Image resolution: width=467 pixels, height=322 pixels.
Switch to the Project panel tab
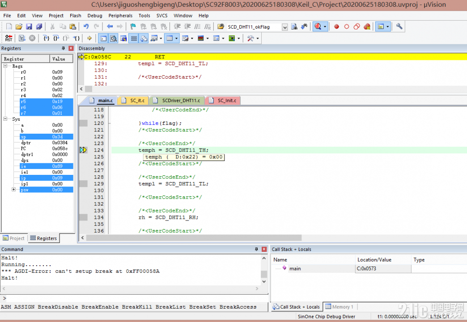[14, 238]
